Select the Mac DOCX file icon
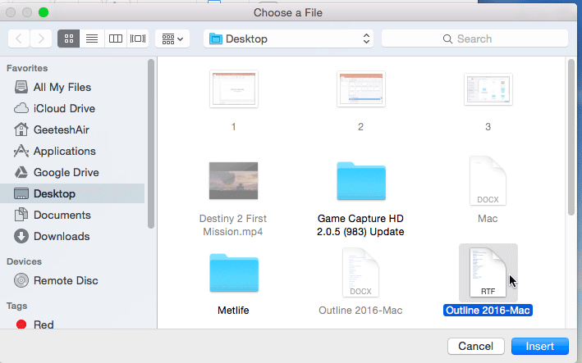 pos(488,180)
